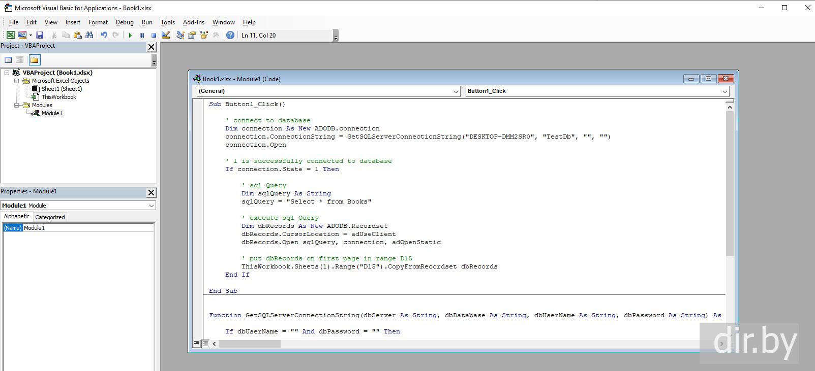Image resolution: width=815 pixels, height=371 pixels.
Task: Open the Object Browser icon
Action: pyautogui.click(x=204, y=35)
